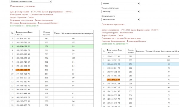Select blue highlighted row in right table
The image size is (179, 107).
(140, 64)
